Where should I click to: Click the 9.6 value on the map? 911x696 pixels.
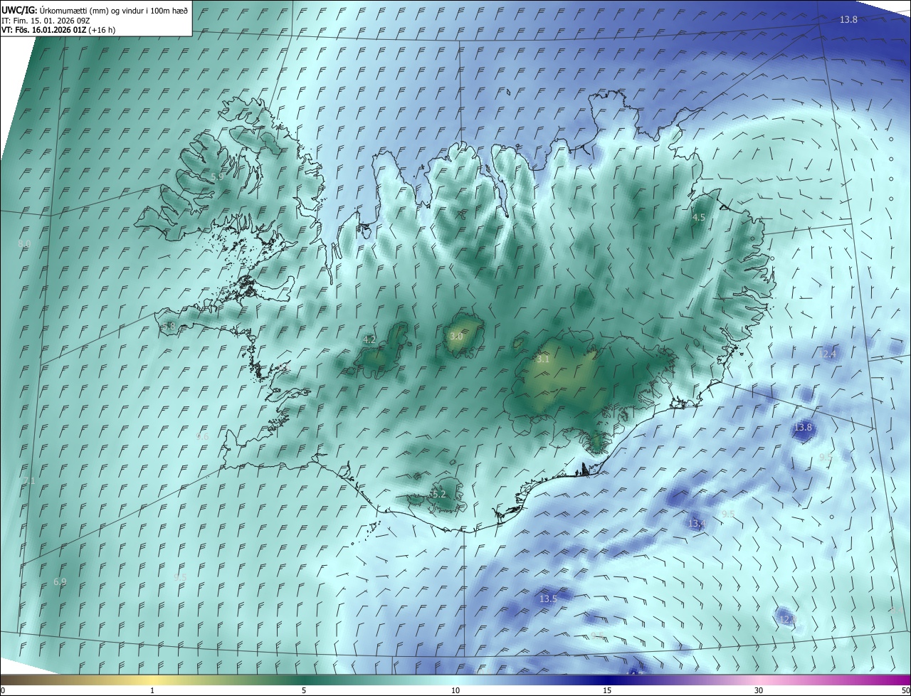click(203, 437)
